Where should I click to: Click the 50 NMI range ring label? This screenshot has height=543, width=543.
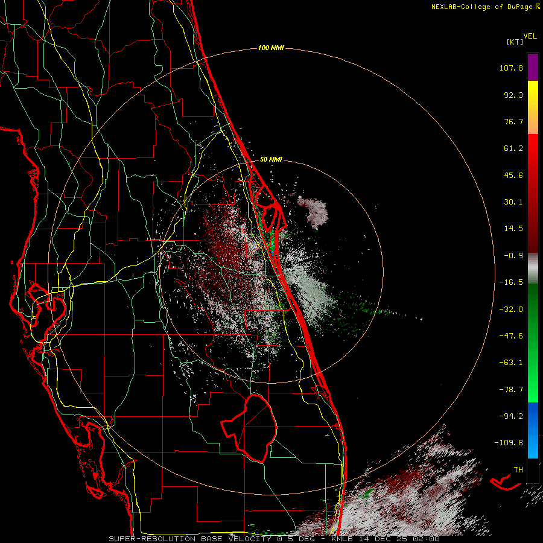pos(271,159)
